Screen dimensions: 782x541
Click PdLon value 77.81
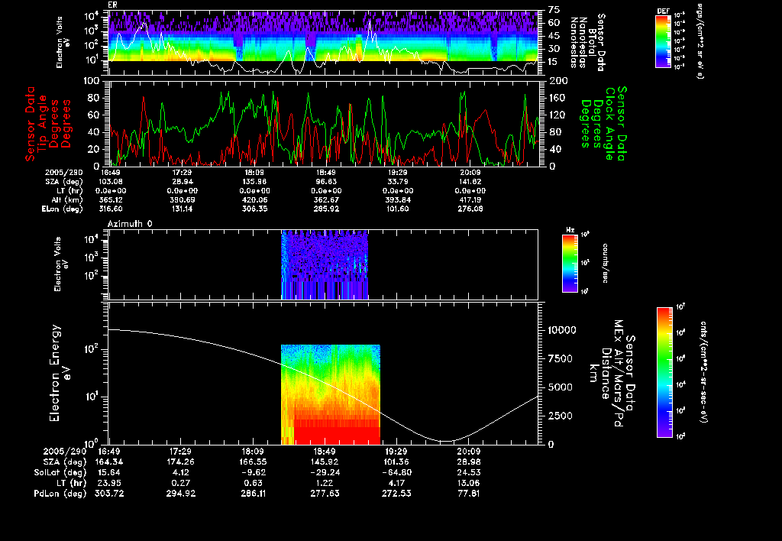click(469, 494)
